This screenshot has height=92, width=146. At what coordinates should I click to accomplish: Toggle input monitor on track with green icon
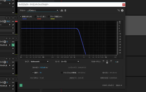pos(16,38)
